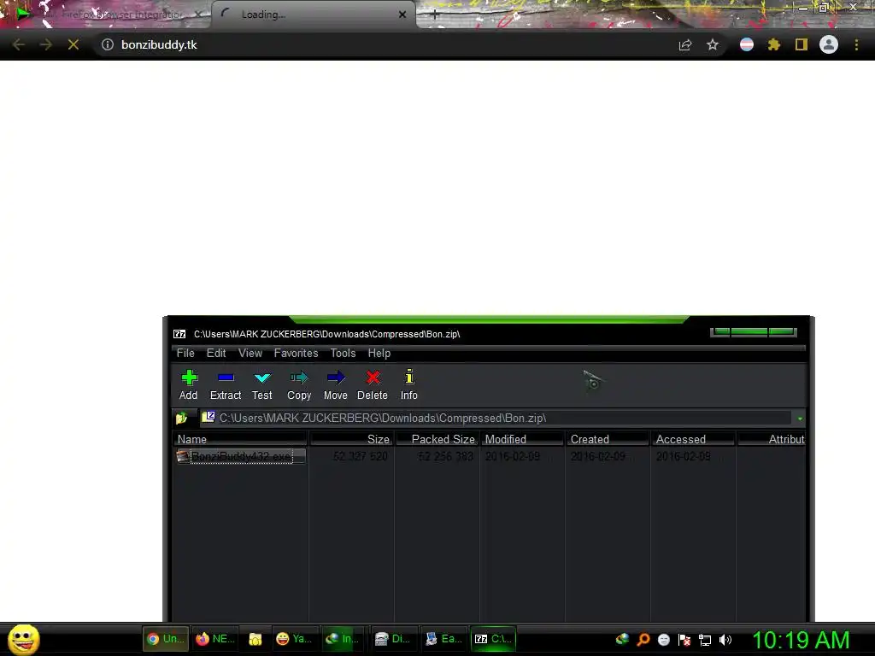Click the browser back arrow
The height and width of the screenshot is (656, 875).
click(x=18, y=44)
